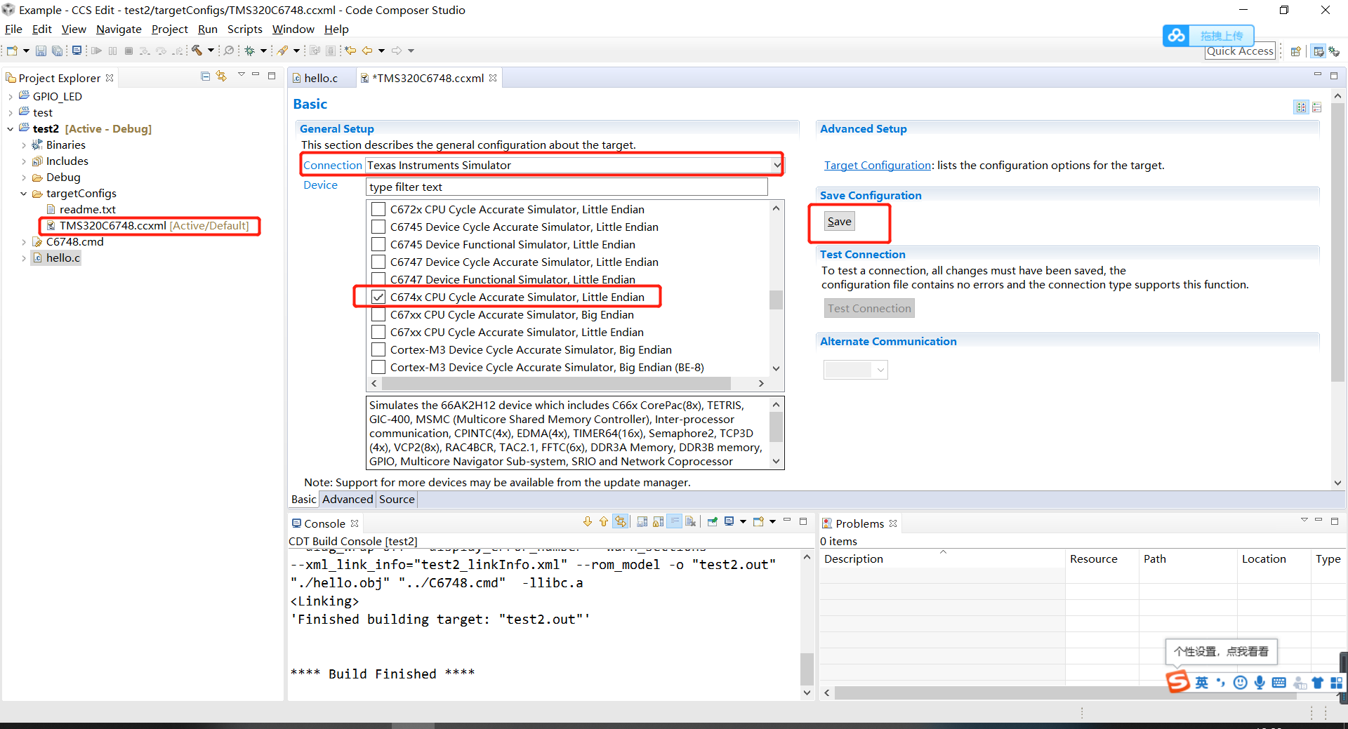
Task: Check C67xx CPU Cycle Accurate Simulator, Little Endian
Action: 378,332
